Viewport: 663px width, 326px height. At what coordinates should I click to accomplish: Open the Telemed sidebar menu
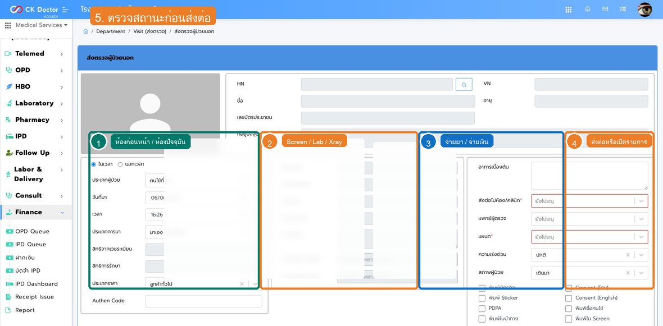tap(36, 54)
